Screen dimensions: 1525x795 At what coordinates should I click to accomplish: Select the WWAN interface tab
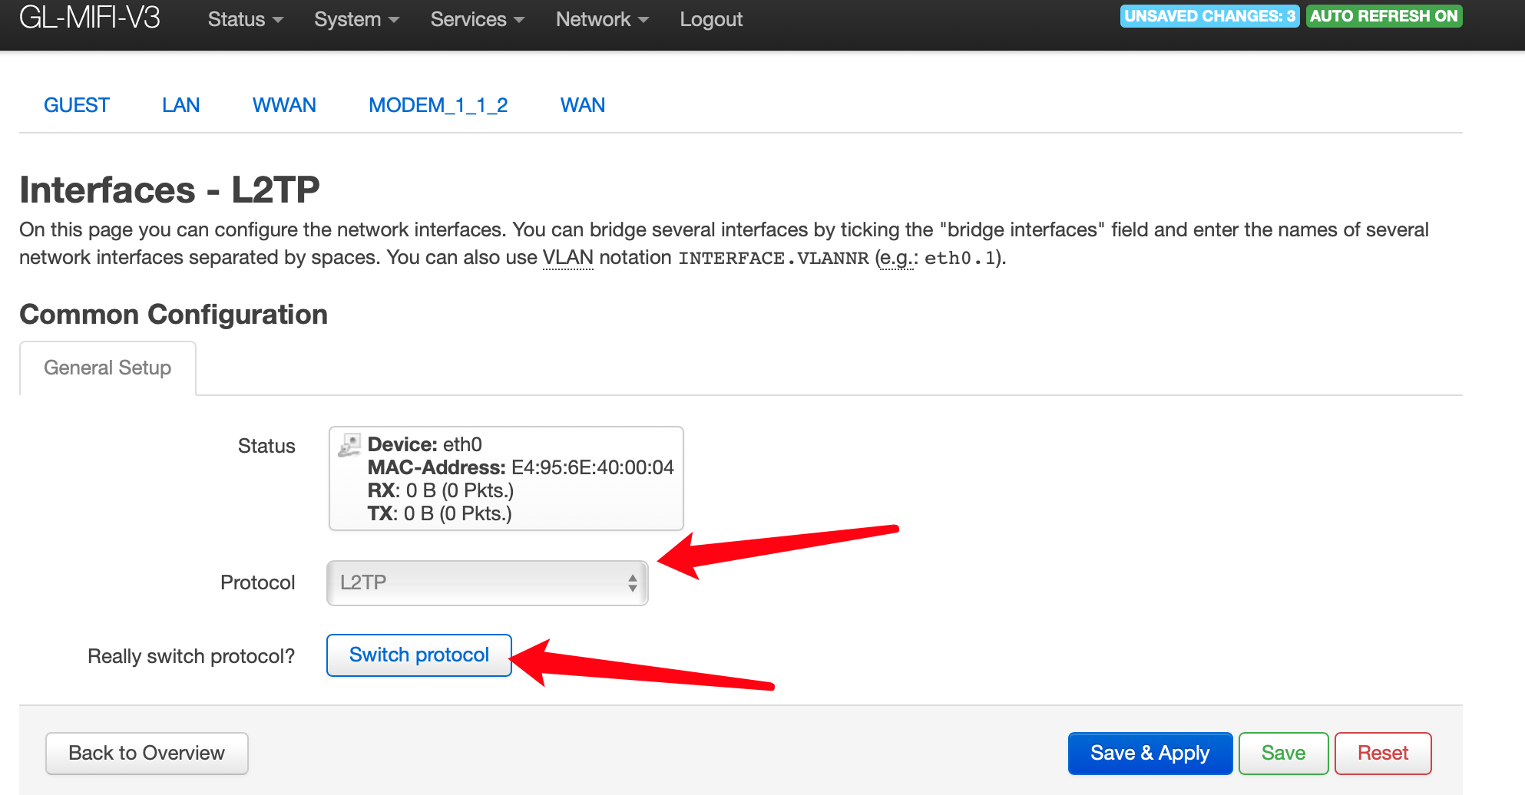point(284,105)
